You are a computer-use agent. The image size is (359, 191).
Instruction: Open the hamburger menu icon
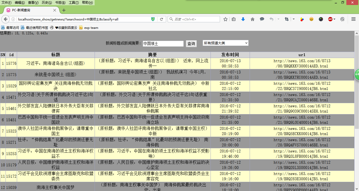coord(353,19)
